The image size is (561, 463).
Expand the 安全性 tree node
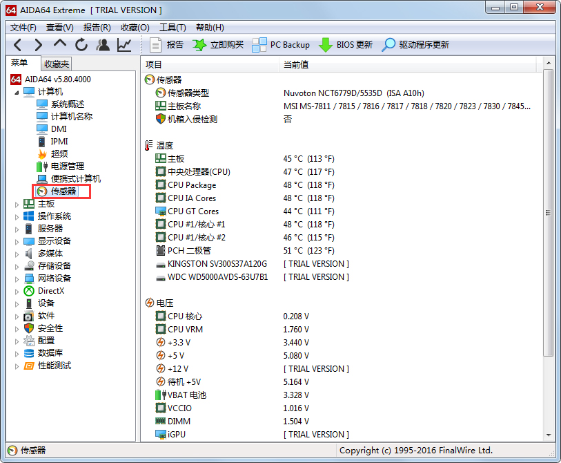(17, 329)
